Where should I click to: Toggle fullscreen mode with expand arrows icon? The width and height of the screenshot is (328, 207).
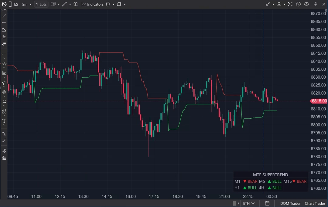(x=290, y=4)
